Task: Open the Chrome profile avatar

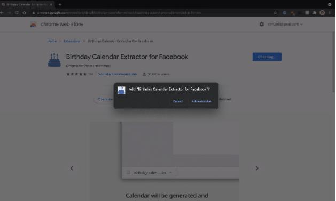Action: point(322,13)
